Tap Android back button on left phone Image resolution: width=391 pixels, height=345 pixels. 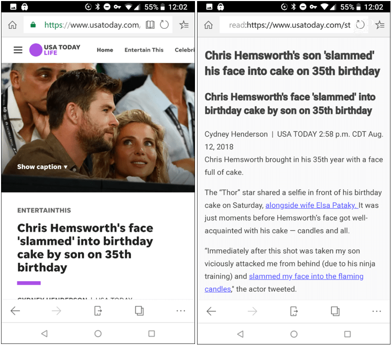coord(45,333)
